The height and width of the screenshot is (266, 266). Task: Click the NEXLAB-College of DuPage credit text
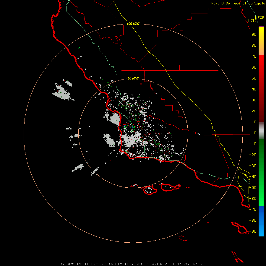[x=238, y=3]
